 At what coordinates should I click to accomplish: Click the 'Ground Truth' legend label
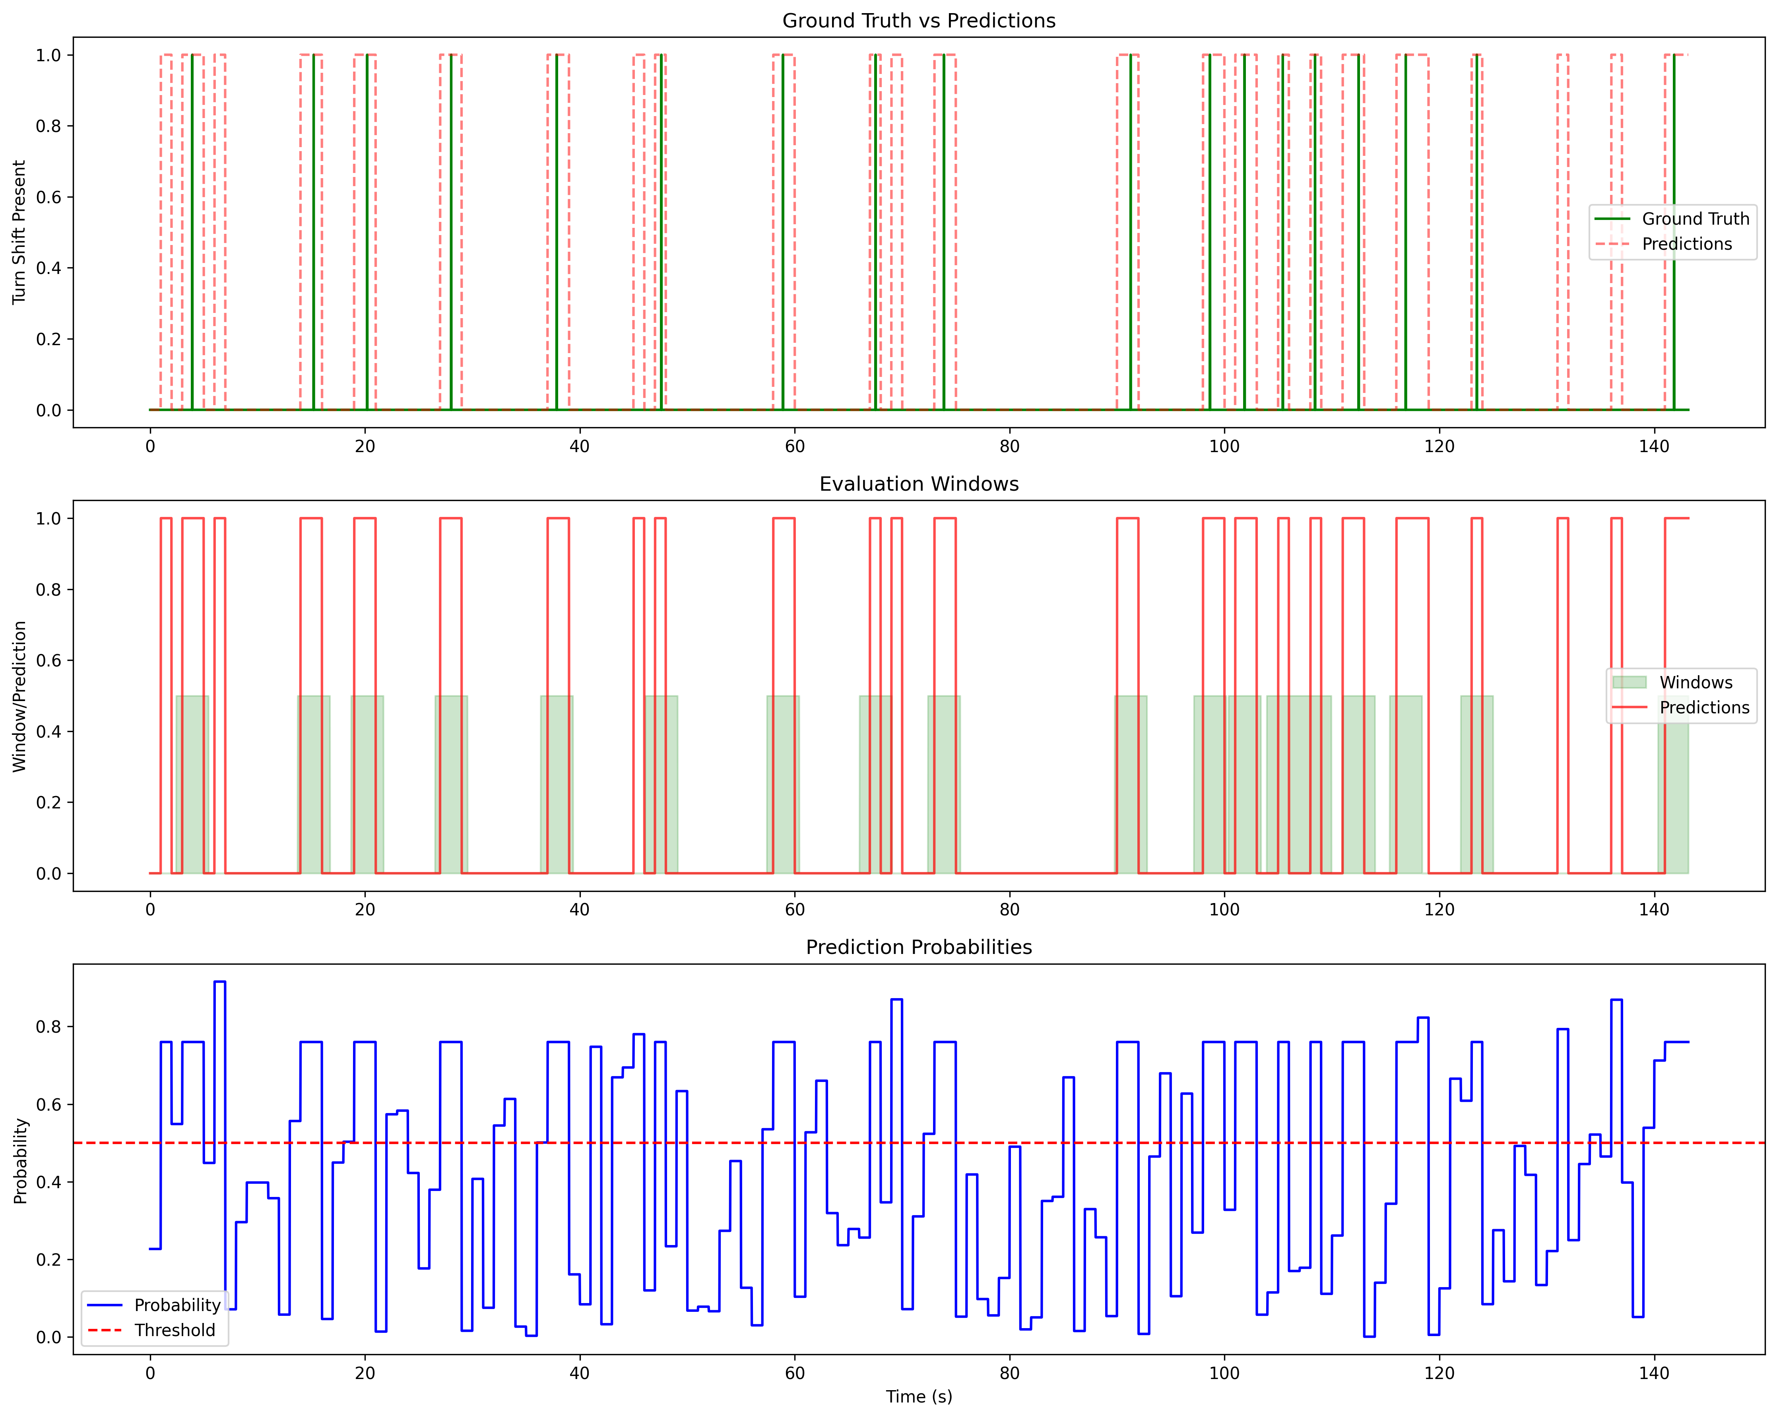pyautogui.click(x=1696, y=218)
